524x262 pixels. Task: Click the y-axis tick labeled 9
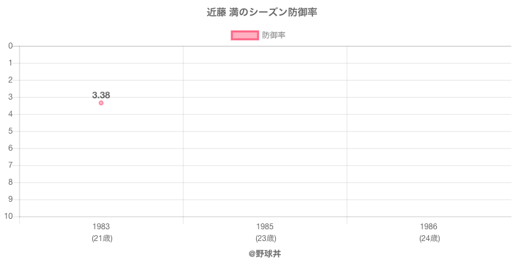coord(10,199)
